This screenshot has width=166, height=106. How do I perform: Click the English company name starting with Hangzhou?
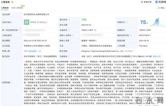(x=102, y=51)
